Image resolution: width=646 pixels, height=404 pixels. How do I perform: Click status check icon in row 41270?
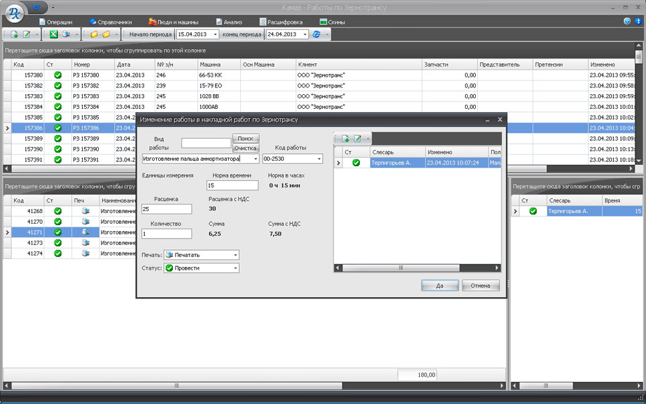[x=58, y=222]
